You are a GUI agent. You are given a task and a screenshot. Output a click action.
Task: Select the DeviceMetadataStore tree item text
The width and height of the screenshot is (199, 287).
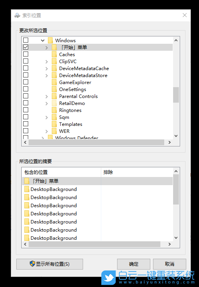point(83,76)
